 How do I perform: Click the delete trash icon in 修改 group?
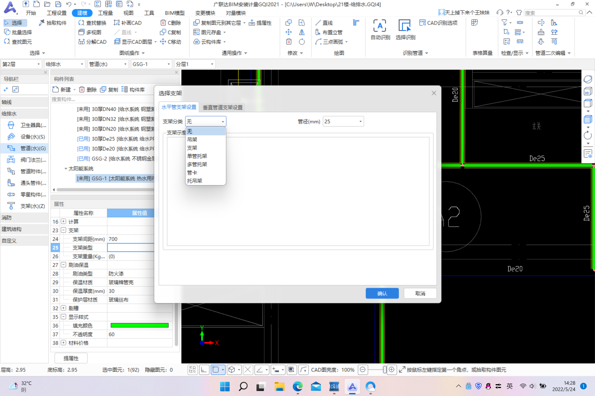pos(289,42)
